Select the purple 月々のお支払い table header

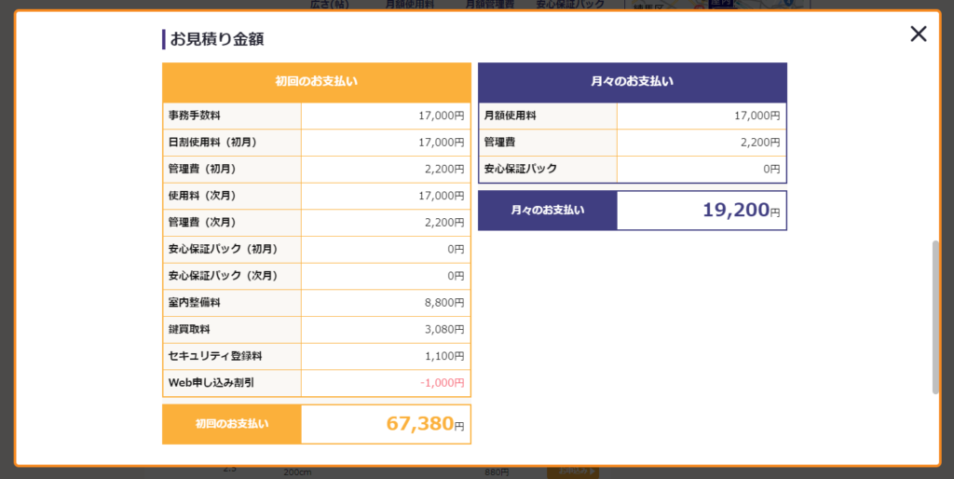tap(632, 82)
